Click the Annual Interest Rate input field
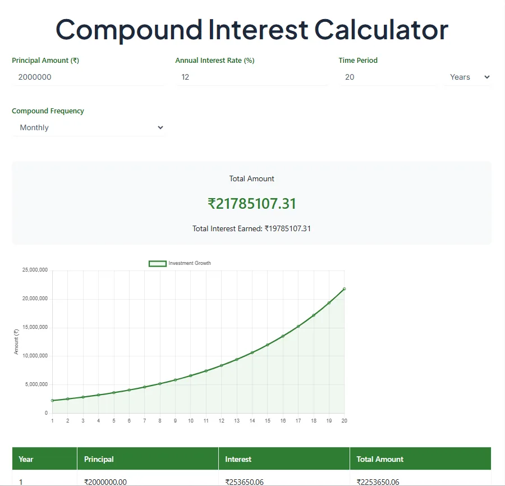The height and width of the screenshot is (486, 505). [251, 77]
